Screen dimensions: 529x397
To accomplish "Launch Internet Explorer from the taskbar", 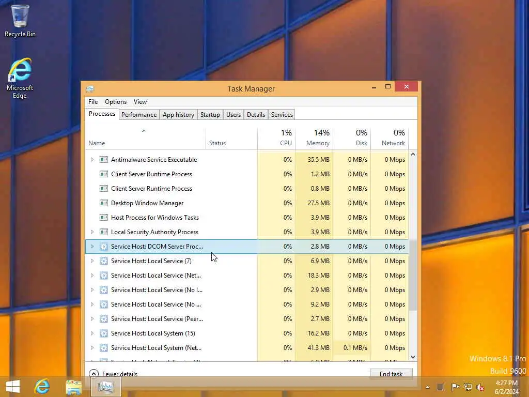I will (42, 387).
